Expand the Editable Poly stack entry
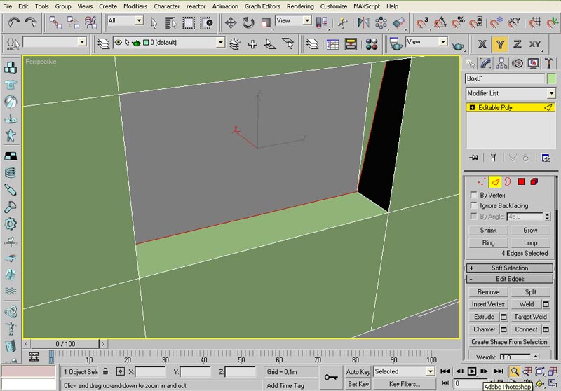Viewport: 561px width, 391px height. coord(472,107)
